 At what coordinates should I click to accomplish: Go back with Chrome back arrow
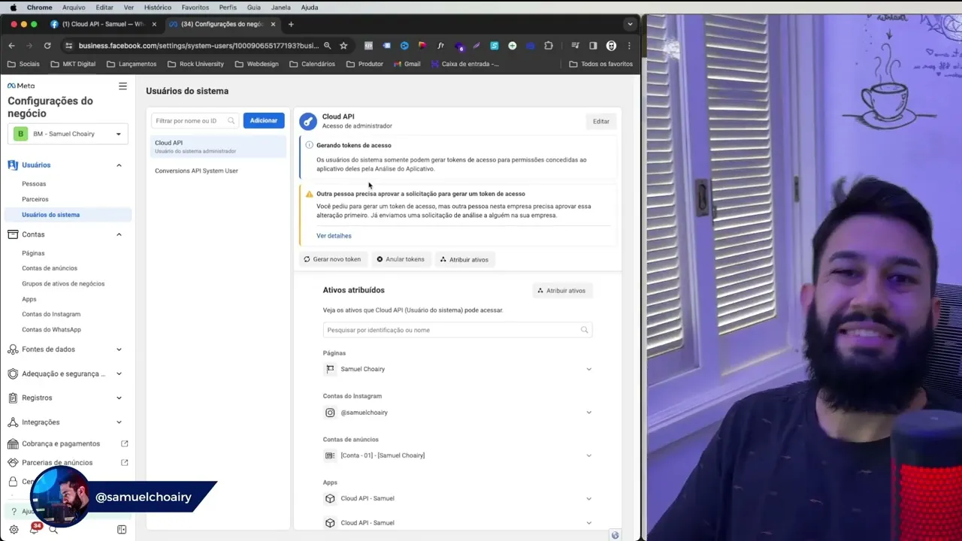[14, 46]
